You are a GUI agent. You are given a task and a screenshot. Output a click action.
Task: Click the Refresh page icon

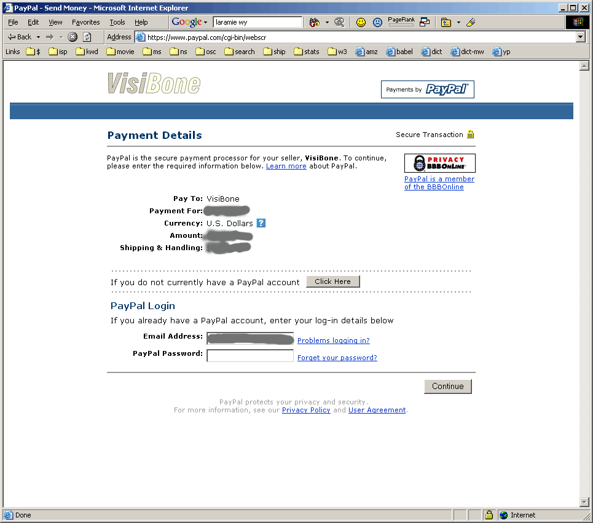point(87,37)
